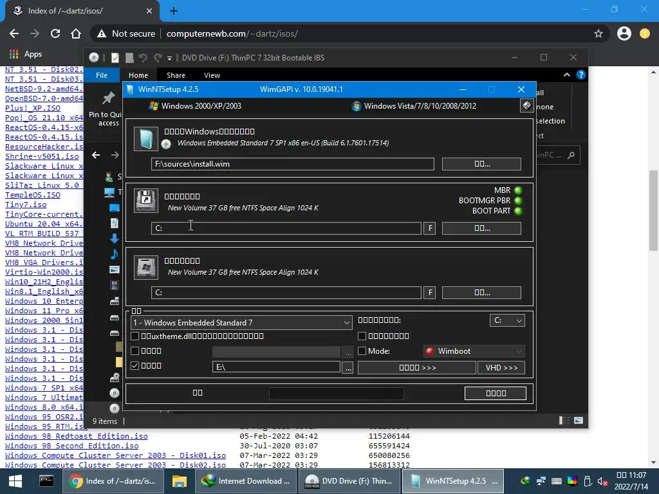The width and height of the screenshot is (659, 494).
Task: Open the View ribbon tab in Explorer
Action: coord(212,75)
